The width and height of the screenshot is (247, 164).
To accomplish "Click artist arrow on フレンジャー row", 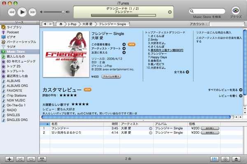I will (151, 128).
